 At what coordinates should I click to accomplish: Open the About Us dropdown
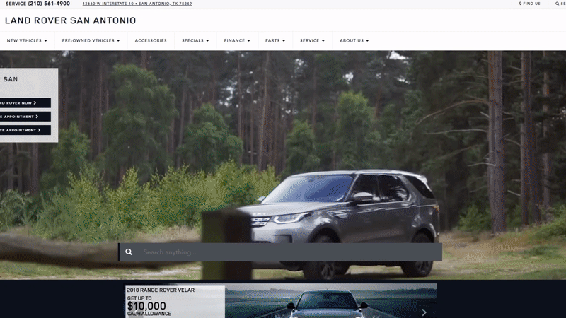tap(354, 41)
